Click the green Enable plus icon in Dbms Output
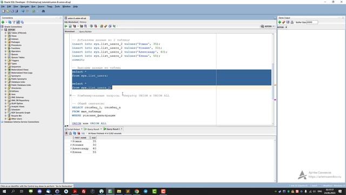 (280, 22)
